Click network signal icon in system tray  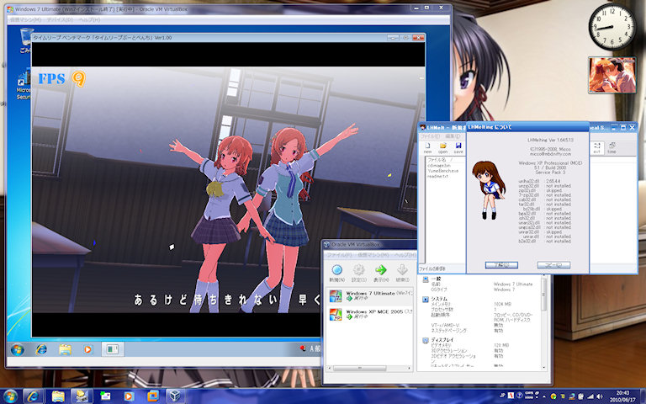pos(590,396)
